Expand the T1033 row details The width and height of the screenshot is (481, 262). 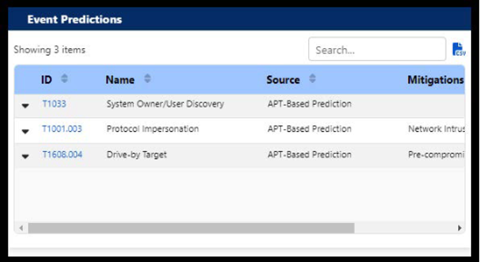point(25,106)
